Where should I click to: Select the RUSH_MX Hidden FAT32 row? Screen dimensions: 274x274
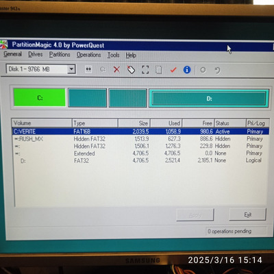[140, 139]
